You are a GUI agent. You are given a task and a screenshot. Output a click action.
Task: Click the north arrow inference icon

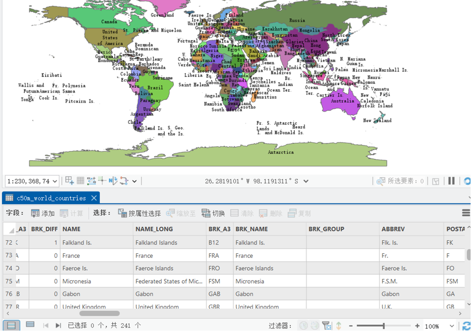pyautogui.click(x=113, y=181)
